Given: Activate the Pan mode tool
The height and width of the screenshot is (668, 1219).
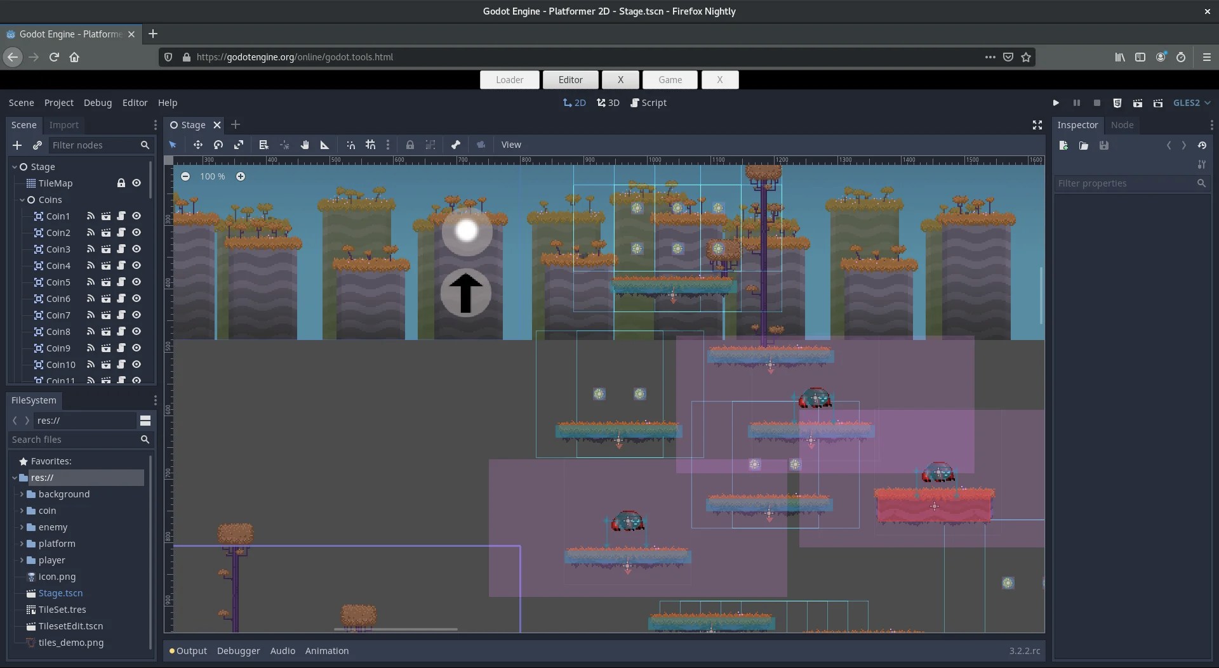Looking at the screenshot, I should tap(305, 145).
